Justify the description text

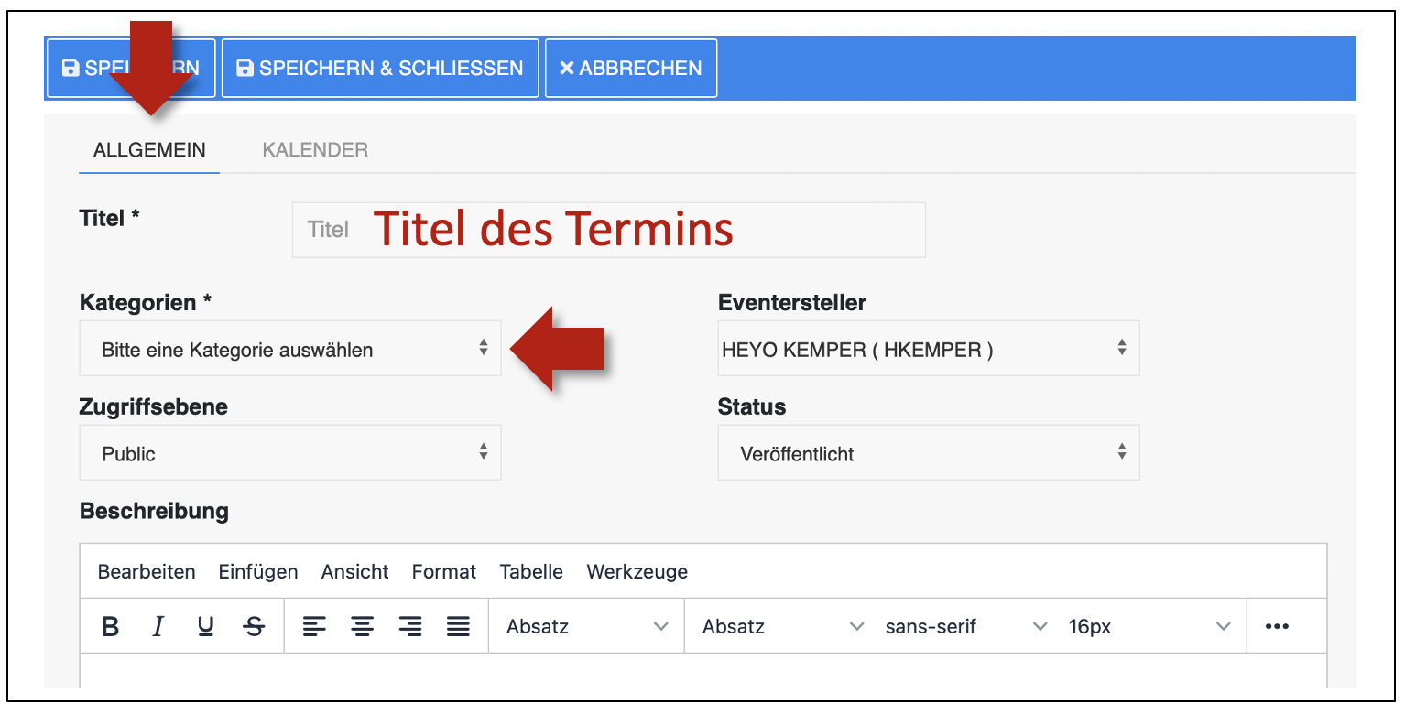point(458,627)
